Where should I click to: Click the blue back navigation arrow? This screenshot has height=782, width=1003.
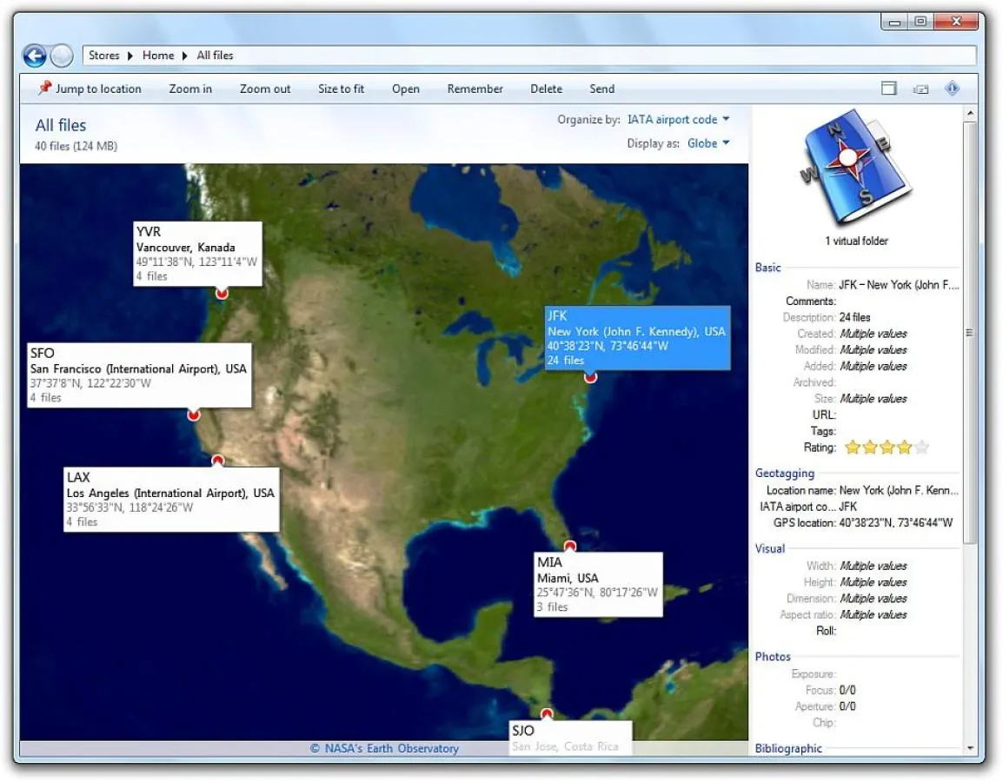point(35,56)
